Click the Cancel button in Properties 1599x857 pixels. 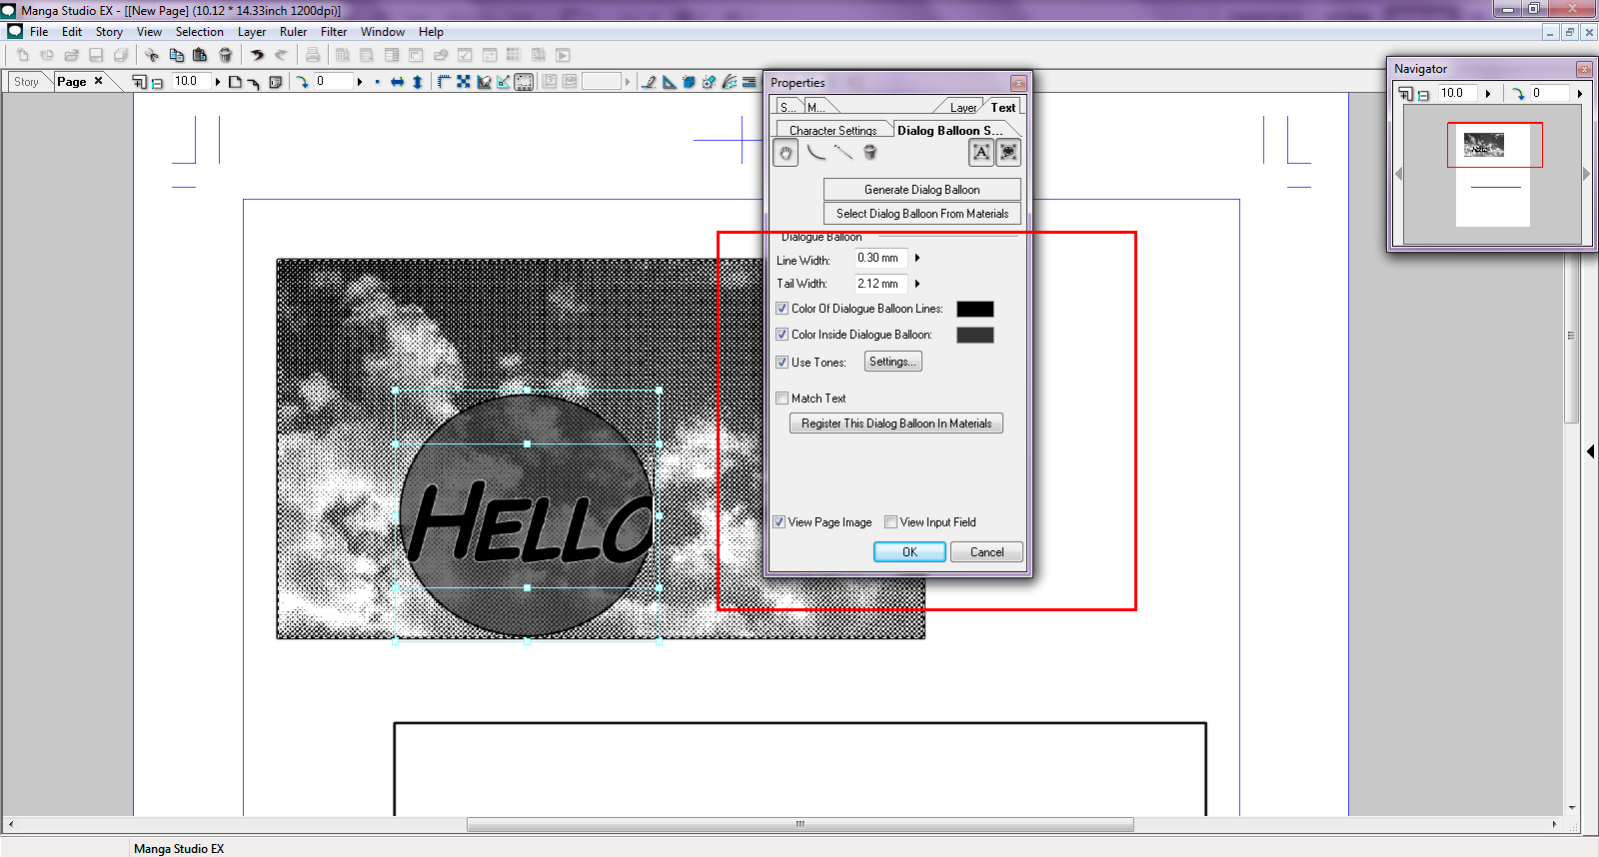click(987, 551)
